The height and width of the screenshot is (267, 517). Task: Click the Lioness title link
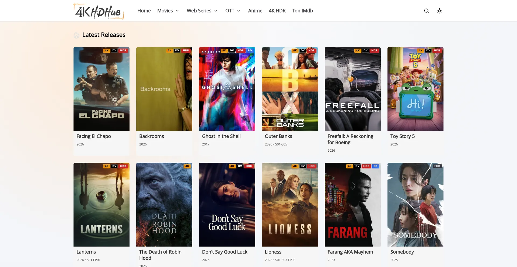[x=273, y=252]
